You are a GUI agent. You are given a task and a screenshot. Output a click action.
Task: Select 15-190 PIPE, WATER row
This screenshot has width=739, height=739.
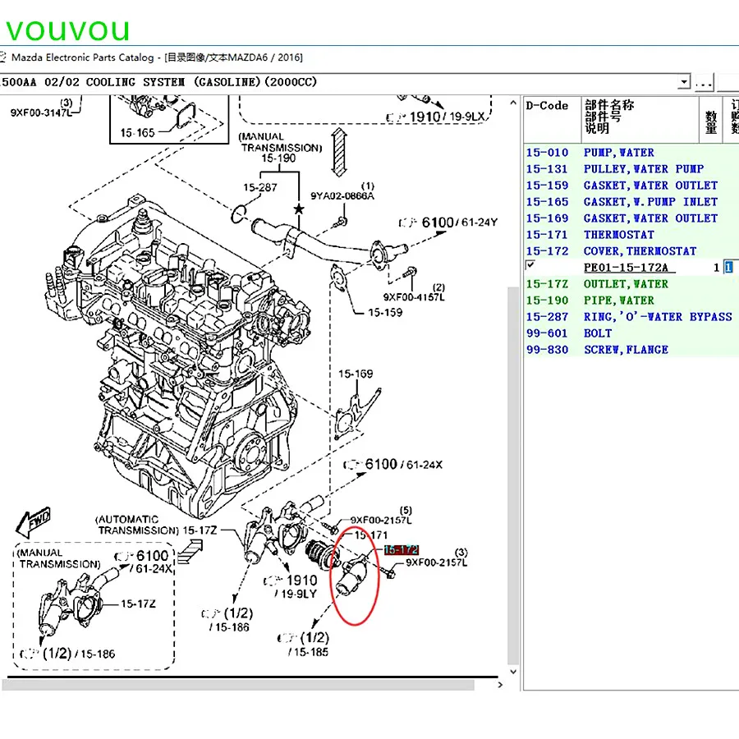click(x=631, y=301)
